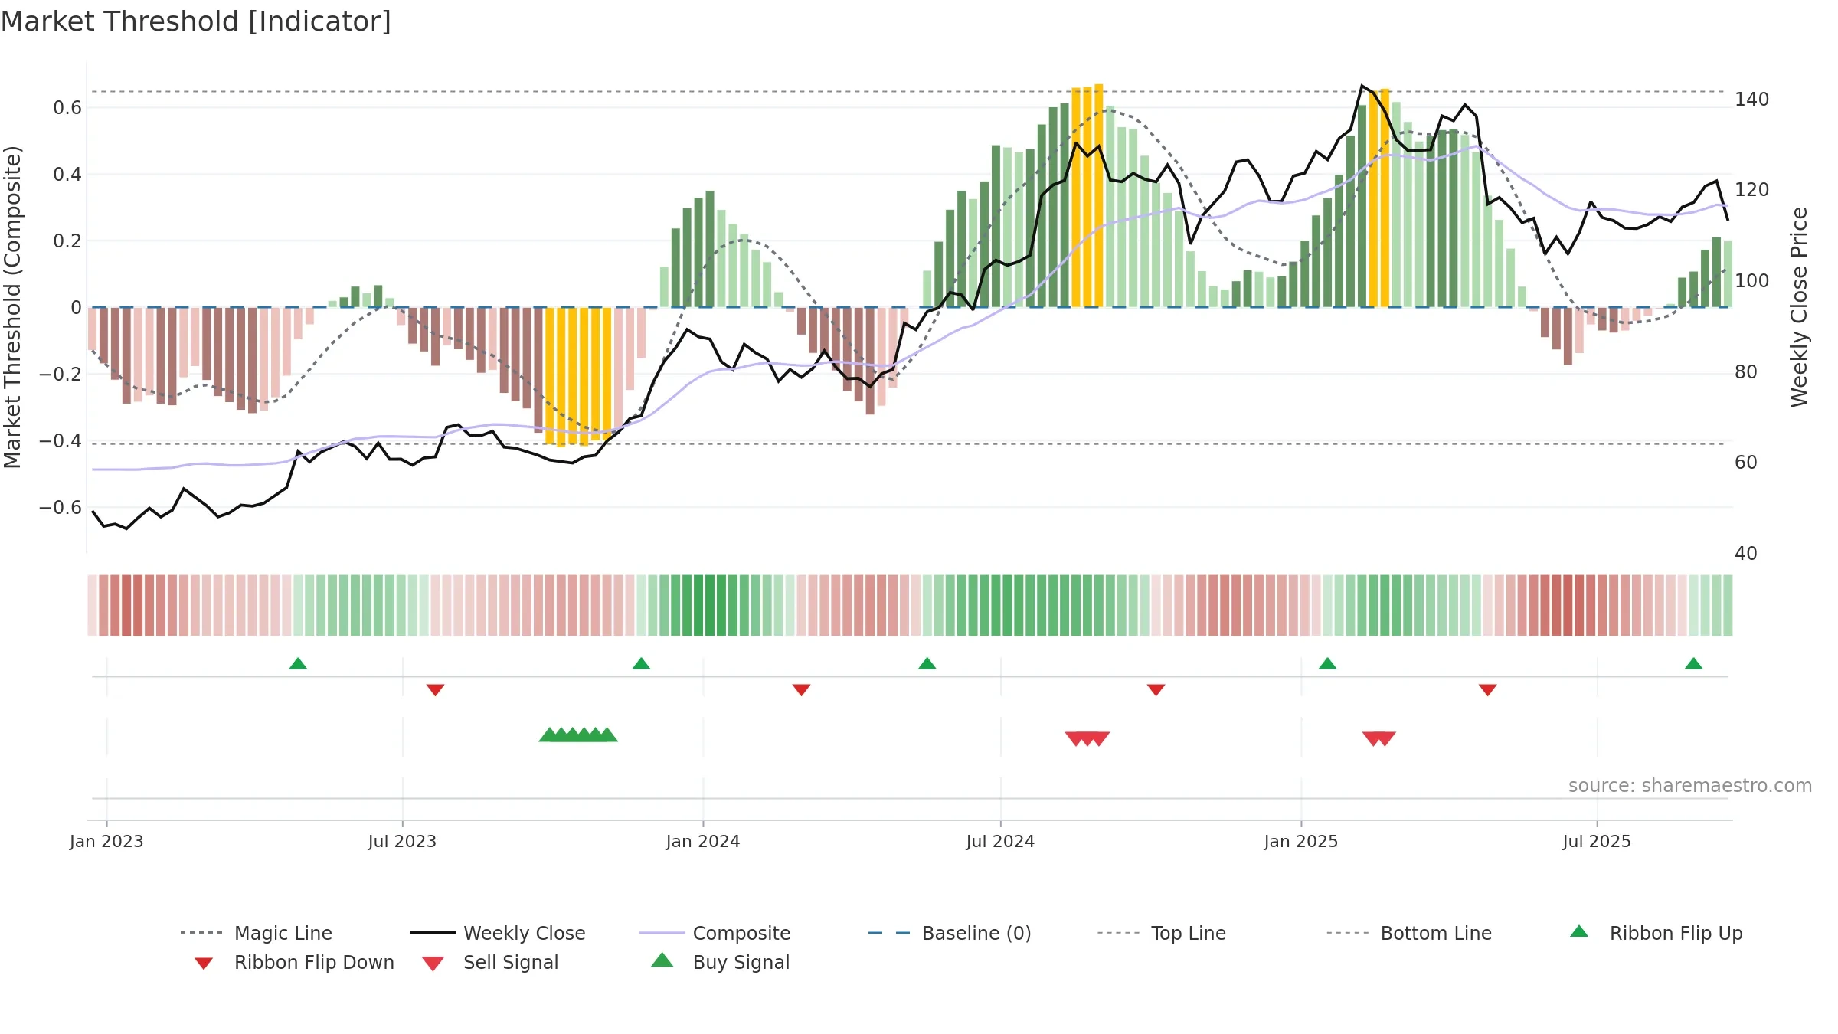The image size is (1838, 1034).
Task: Click the '−0.4' left axis tick
Action: tap(61, 441)
